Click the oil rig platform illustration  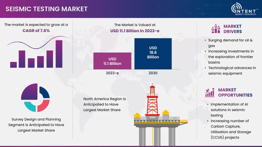[161, 115]
